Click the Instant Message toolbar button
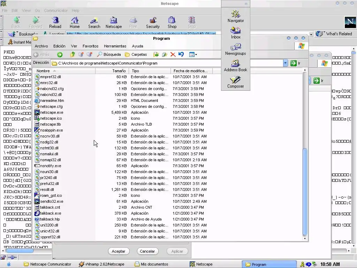Screen dimensions: 357x268 (20, 42)
